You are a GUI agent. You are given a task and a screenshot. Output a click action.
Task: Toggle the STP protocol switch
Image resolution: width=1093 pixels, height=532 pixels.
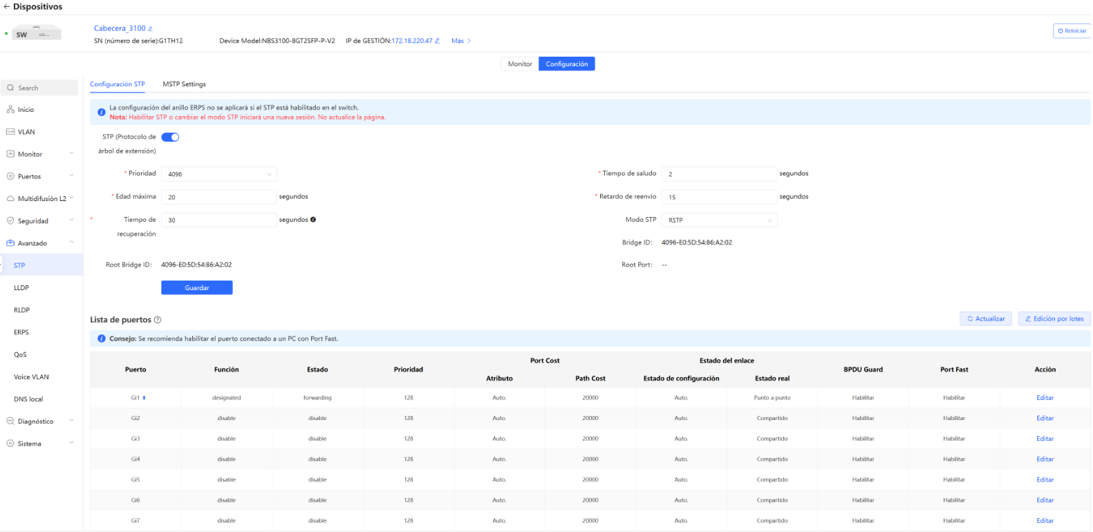tap(170, 137)
